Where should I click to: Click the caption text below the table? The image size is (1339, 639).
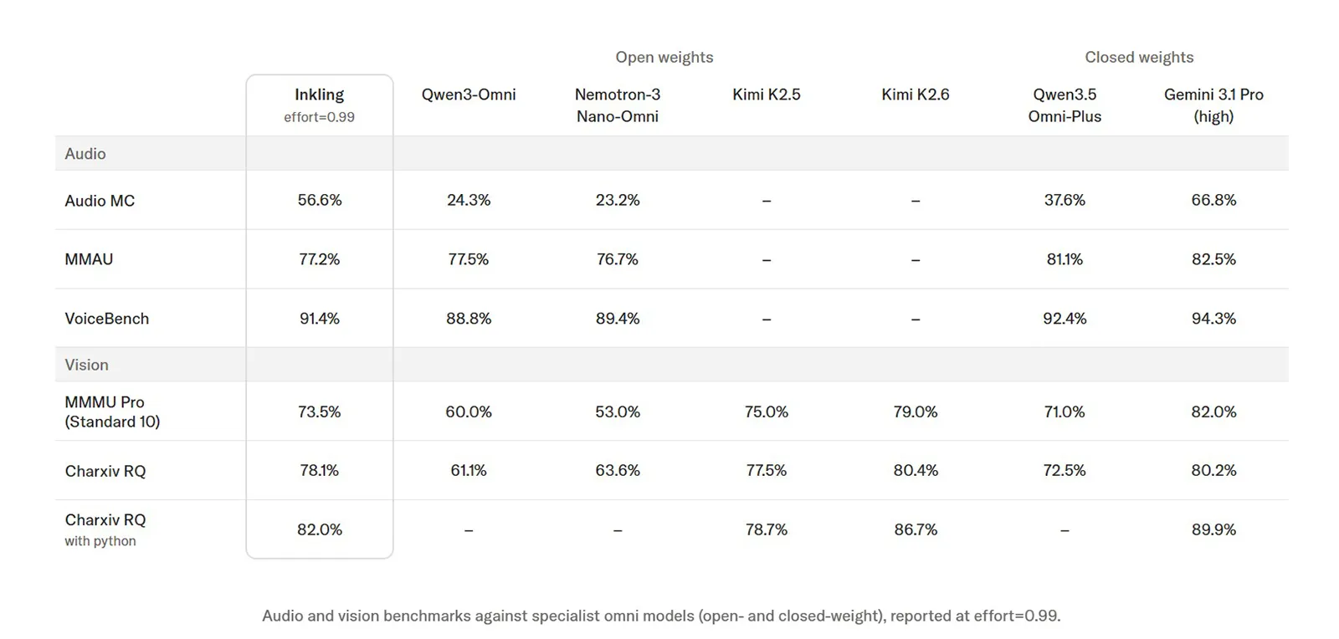click(x=661, y=616)
